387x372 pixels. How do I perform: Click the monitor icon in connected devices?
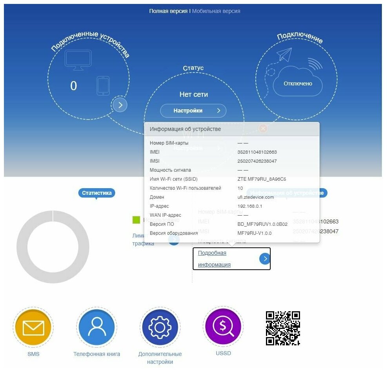[78, 60]
